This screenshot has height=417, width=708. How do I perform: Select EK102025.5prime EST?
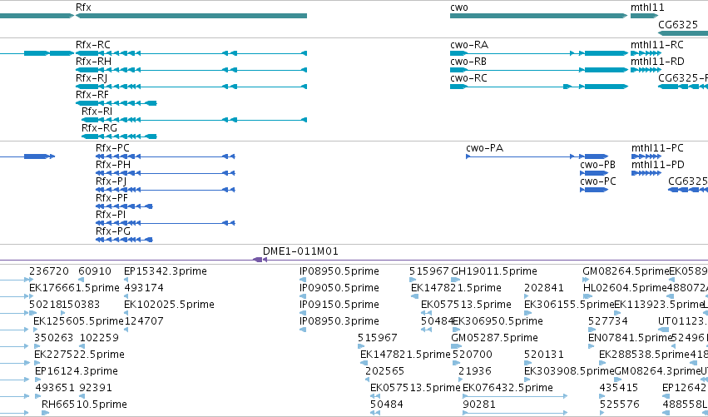(169, 305)
